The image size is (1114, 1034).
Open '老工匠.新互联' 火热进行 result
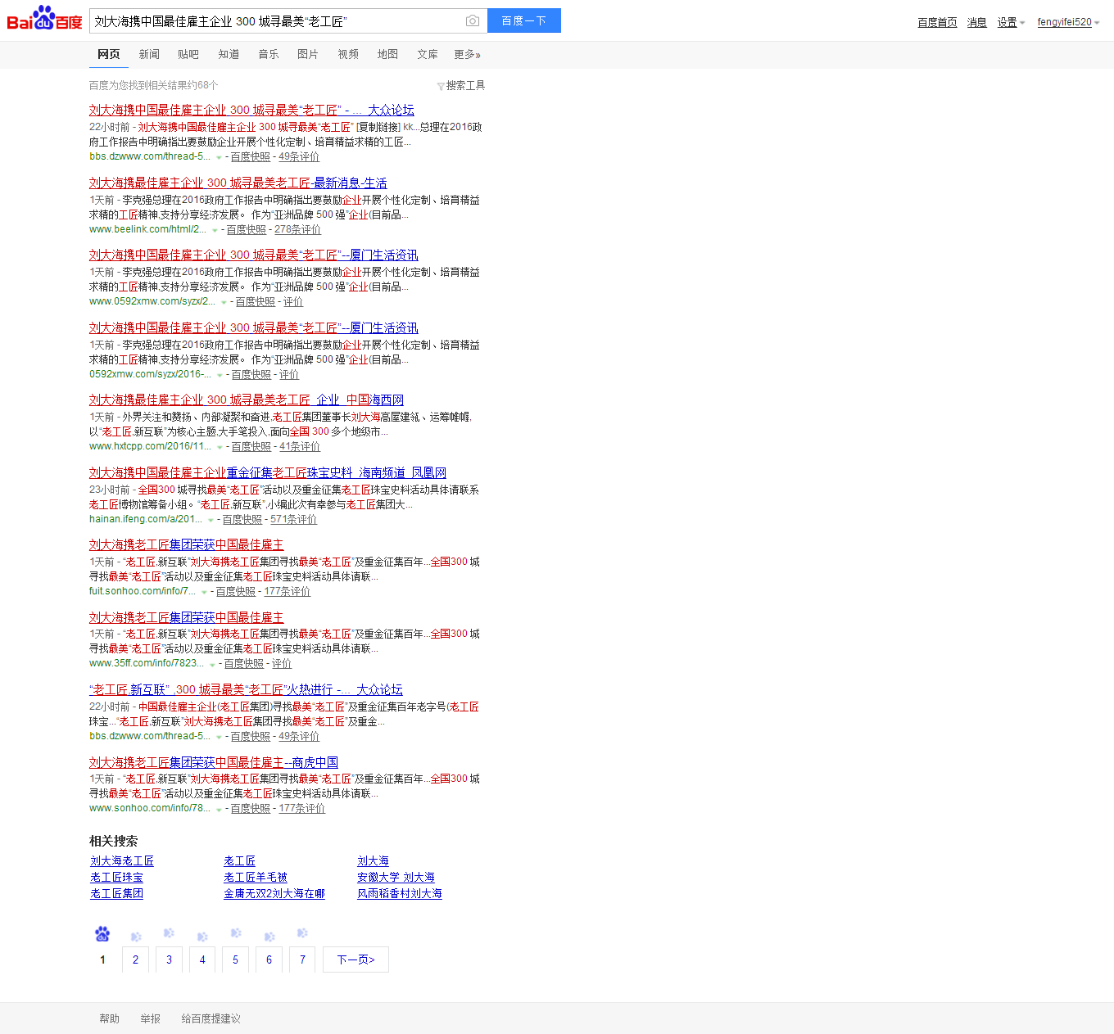point(246,689)
